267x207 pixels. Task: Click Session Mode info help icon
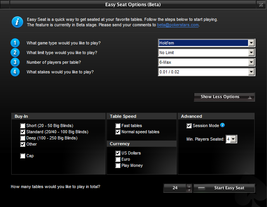pos(222,125)
